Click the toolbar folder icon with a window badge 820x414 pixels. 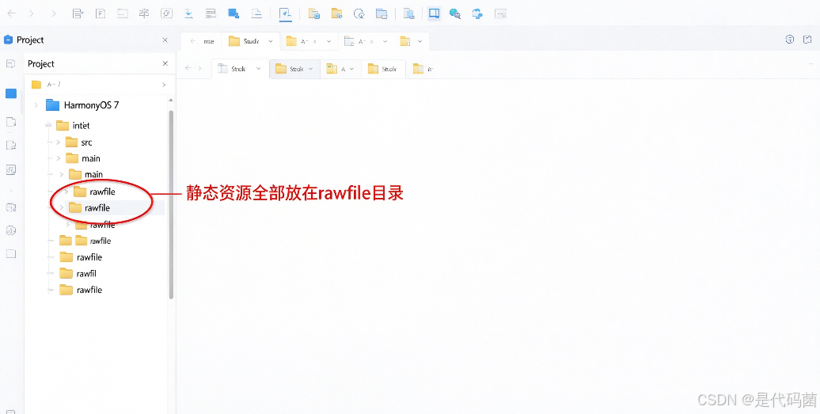point(314,13)
